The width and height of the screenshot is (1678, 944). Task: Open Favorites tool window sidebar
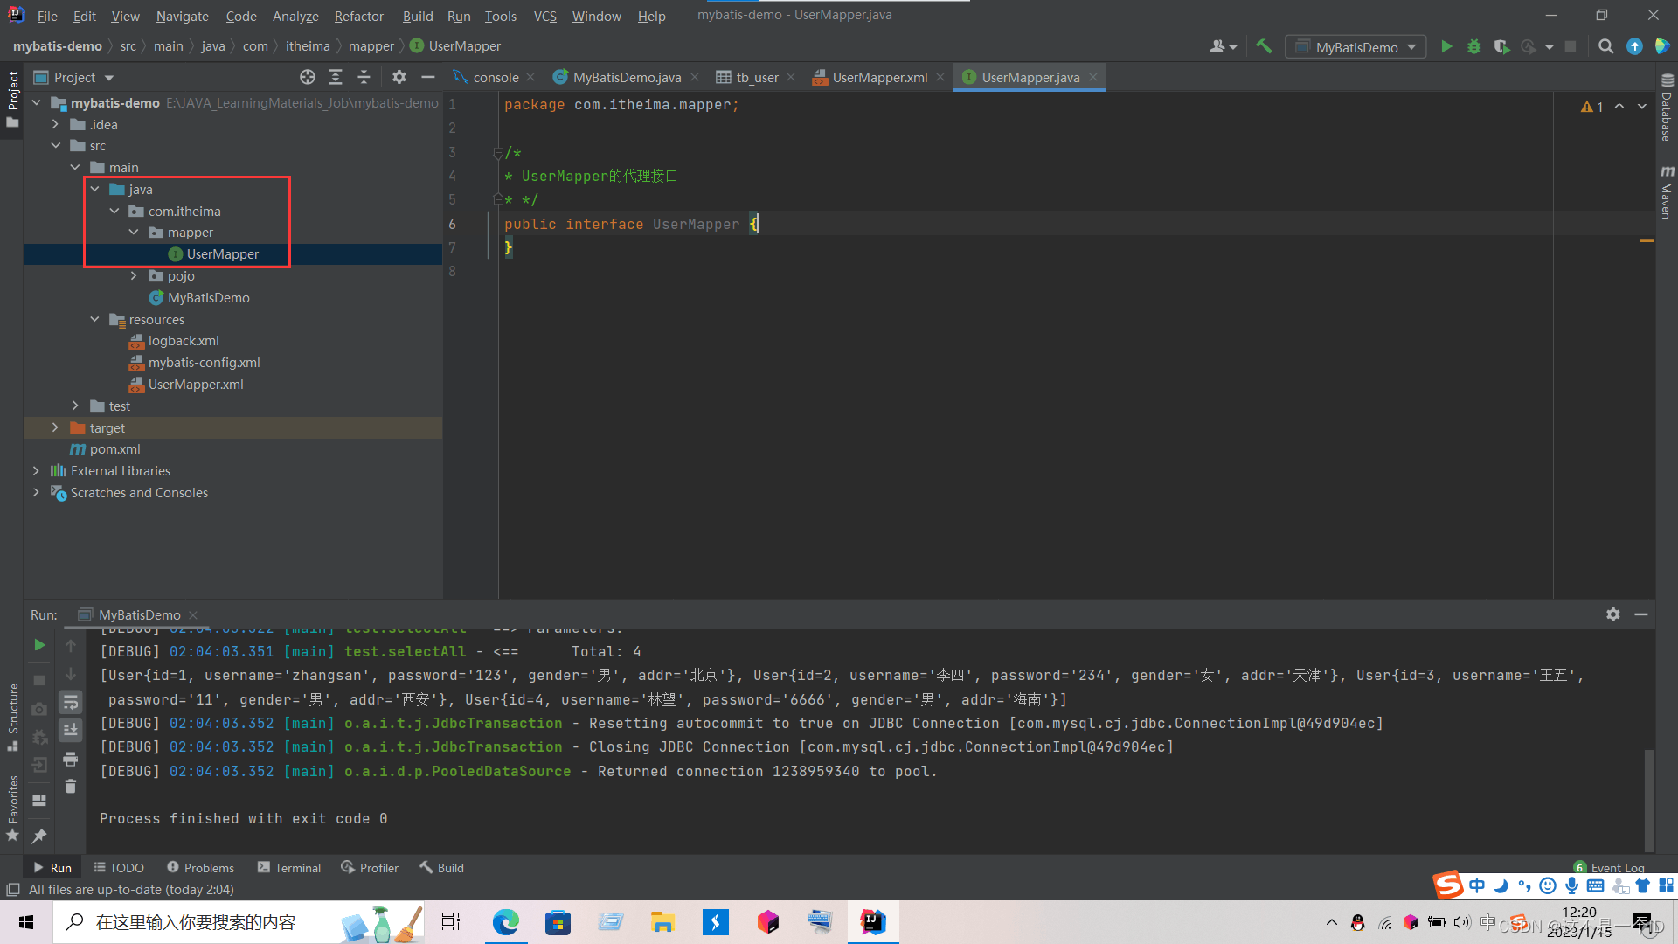pyautogui.click(x=12, y=809)
